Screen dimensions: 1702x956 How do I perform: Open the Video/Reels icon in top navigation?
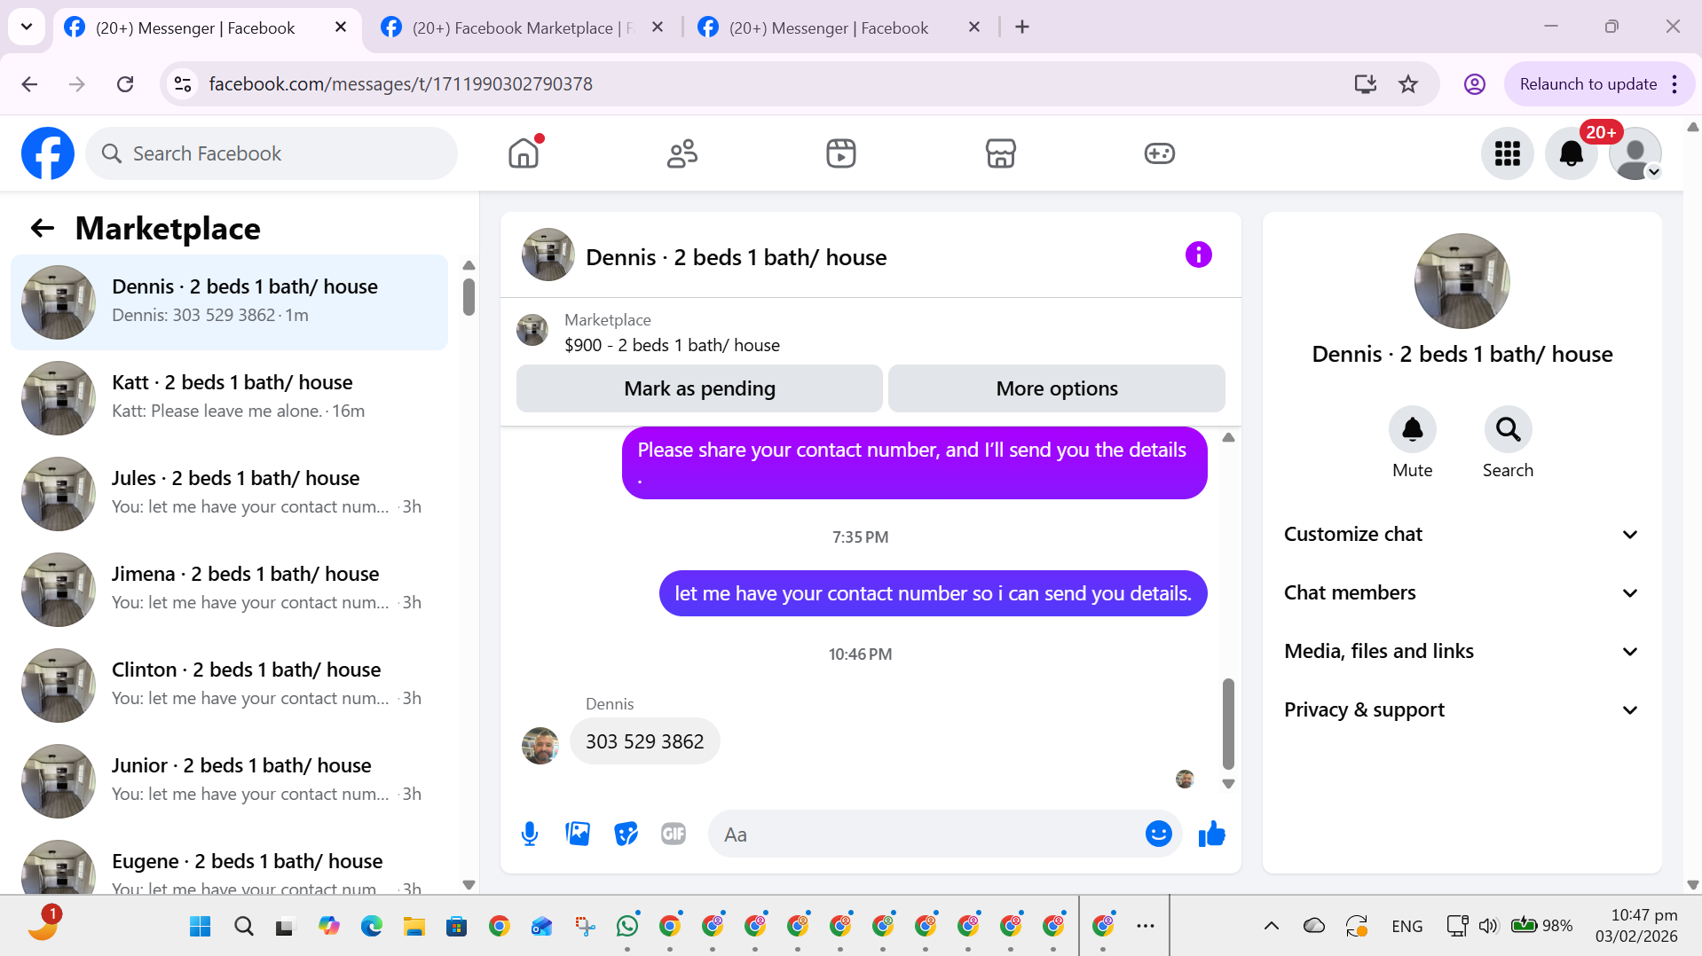coord(841,153)
